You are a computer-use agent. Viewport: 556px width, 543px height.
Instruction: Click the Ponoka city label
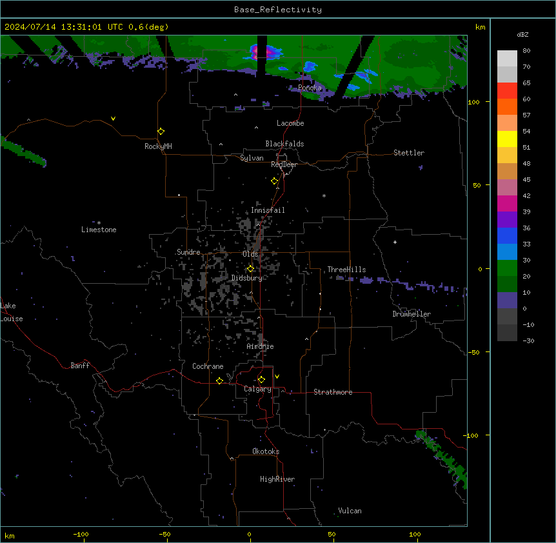click(310, 88)
